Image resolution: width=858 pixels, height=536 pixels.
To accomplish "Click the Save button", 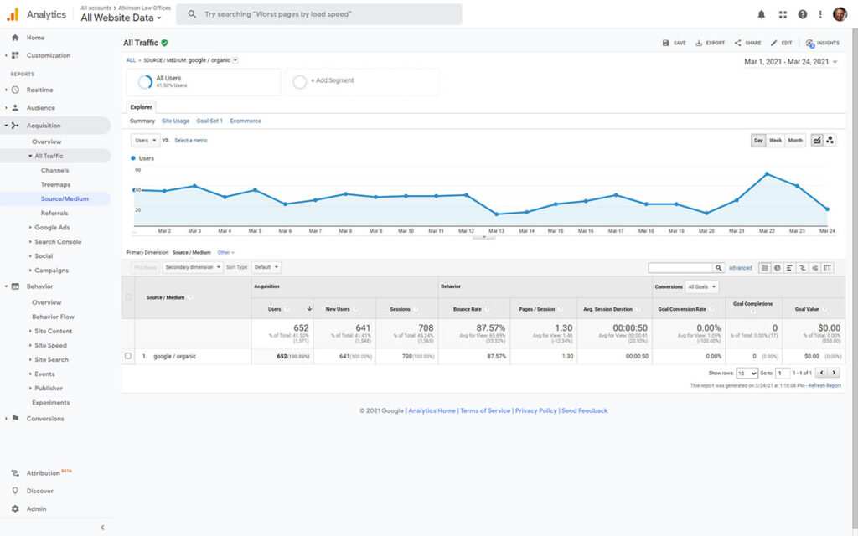I will pos(675,43).
